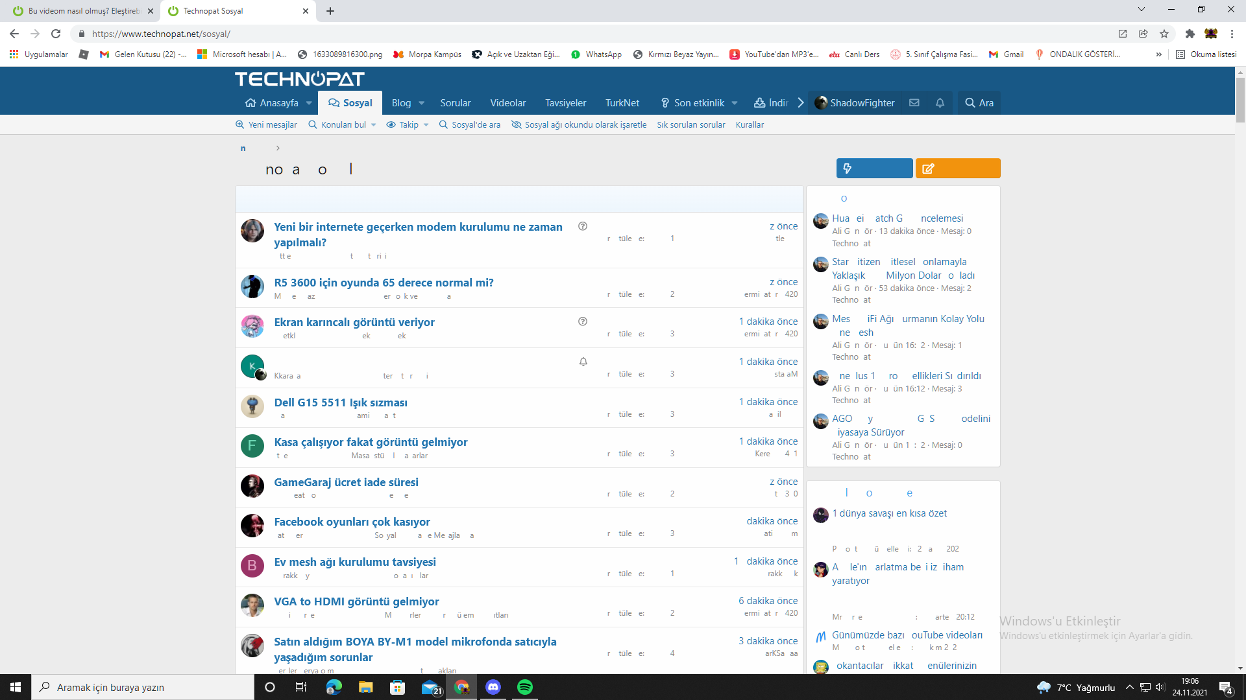Open the Videolar menu item
The width and height of the screenshot is (1246, 700).
(x=507, y=103)
